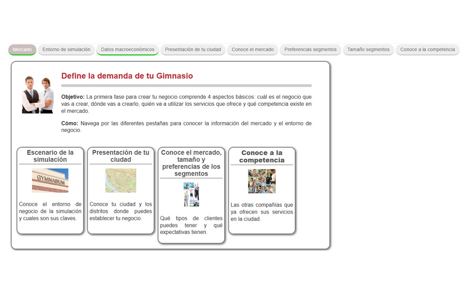Viewport: 468px width, 294px height.
Task: Go to Conoce el mercado tab
Action: [x=252, y=50]
